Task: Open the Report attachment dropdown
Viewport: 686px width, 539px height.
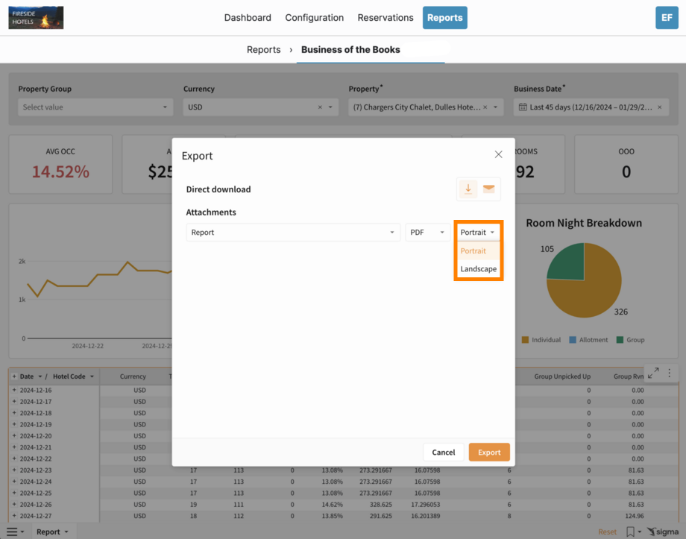Action: point(293,233)
